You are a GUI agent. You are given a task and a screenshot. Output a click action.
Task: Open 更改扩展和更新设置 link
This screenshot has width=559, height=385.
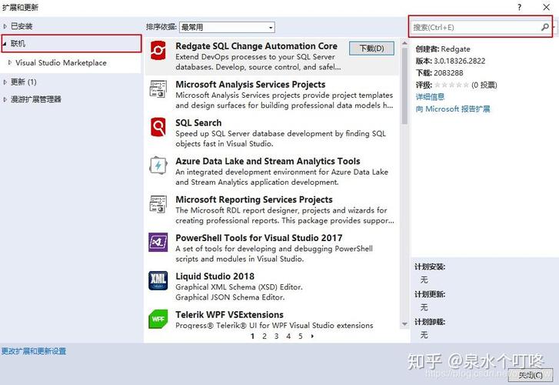[34, 351]
